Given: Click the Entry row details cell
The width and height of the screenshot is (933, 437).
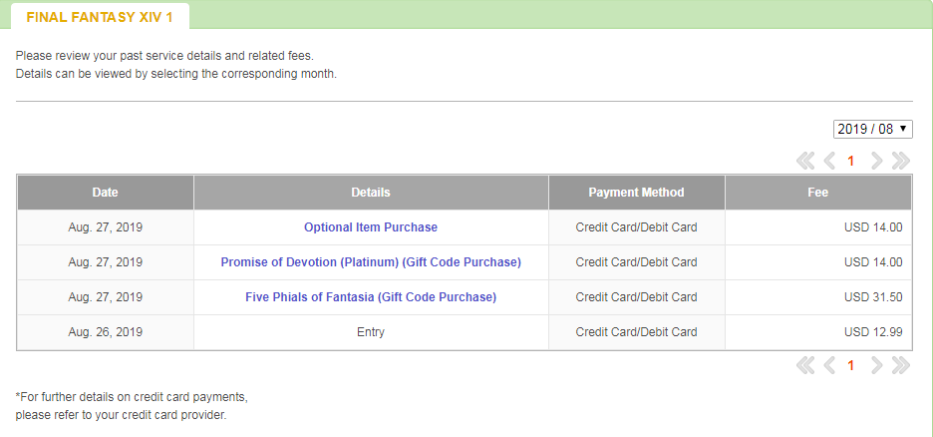Looking at the screenshot, I should click(371, 332).
